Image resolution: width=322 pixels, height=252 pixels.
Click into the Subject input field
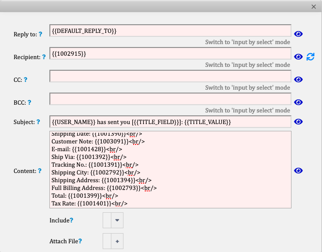(x=170, y=122)
